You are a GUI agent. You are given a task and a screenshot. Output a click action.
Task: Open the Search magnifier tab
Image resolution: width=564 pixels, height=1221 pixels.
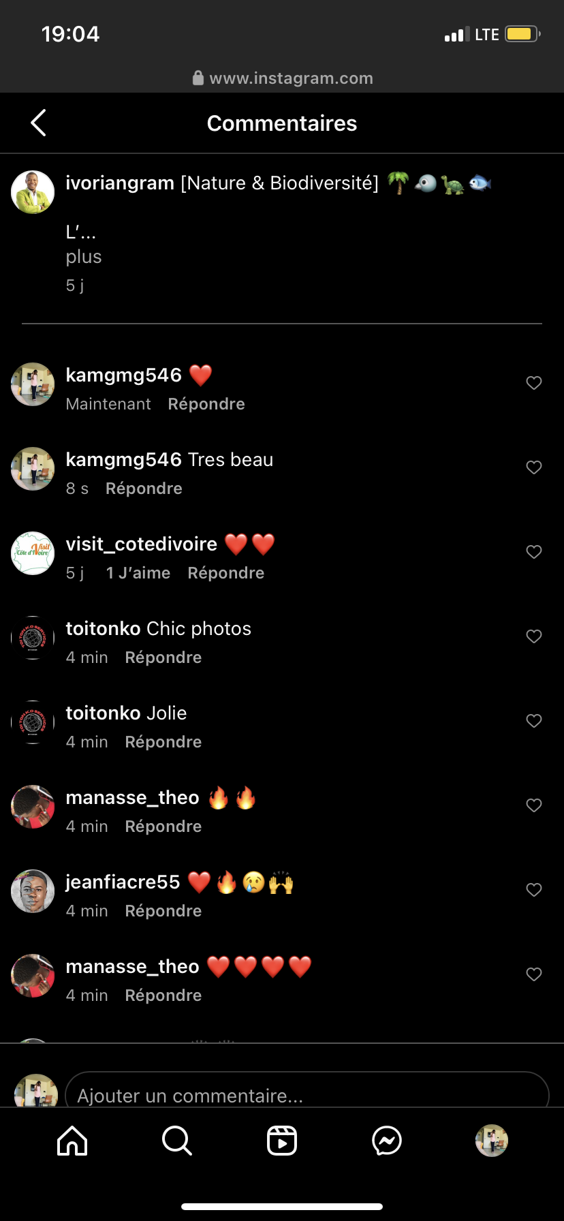pyautogui.click(x=177, y=1141)
